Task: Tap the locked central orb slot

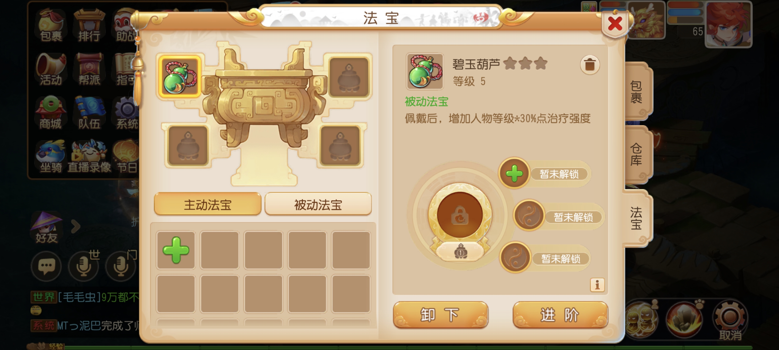Action: tap(460, 215)
